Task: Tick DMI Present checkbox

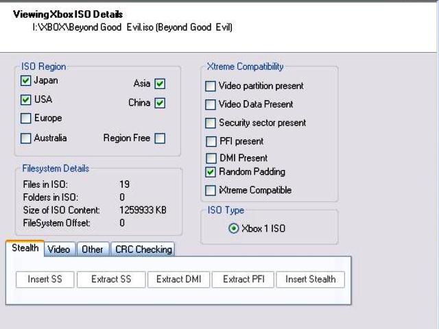Action: point(211,158)
